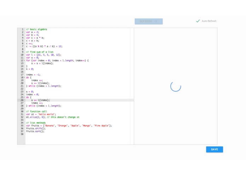The image size is (246, 175).
Task: Collapse the for loop fold arrow at line 12
Action: tap(24, 61)
